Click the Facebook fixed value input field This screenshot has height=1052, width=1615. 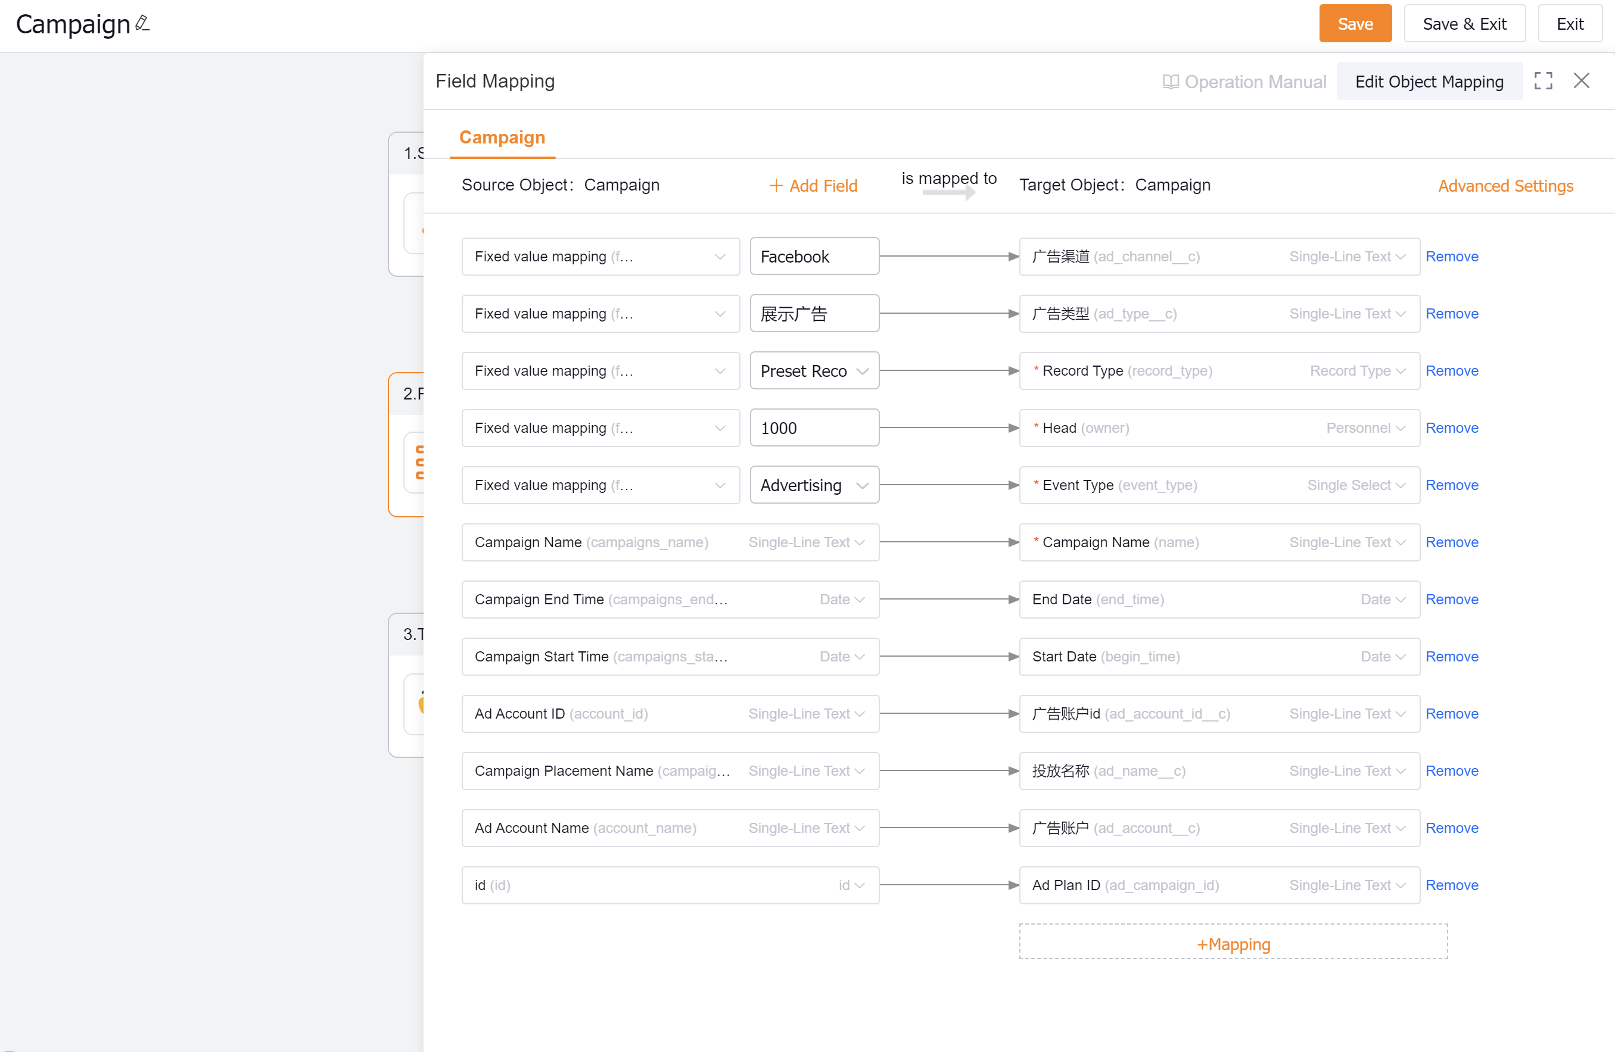click(814, 257)
